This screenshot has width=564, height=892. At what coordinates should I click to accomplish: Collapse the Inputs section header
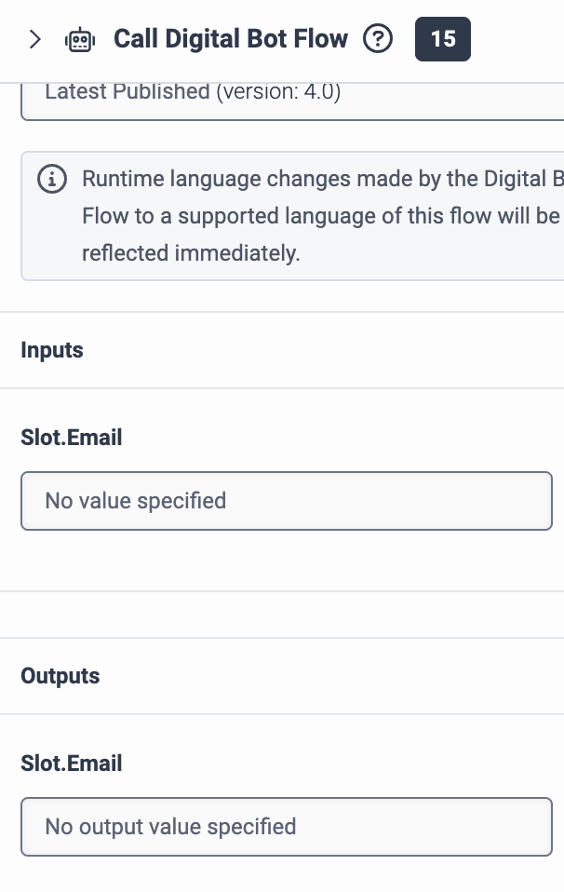click(282, 350)
